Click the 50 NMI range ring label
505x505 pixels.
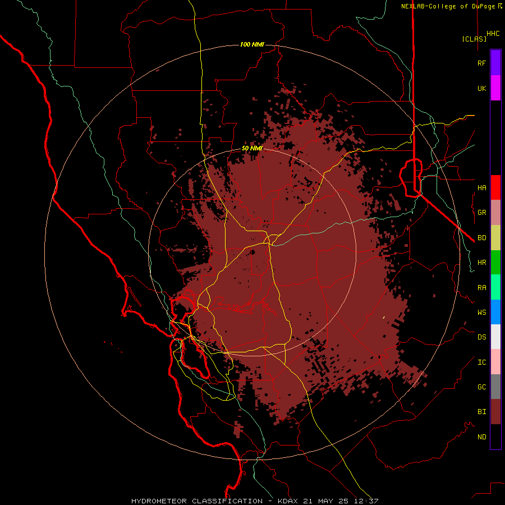tap(252, 149)
